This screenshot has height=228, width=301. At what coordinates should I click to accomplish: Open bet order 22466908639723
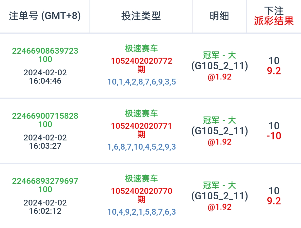tap(45, 51)
